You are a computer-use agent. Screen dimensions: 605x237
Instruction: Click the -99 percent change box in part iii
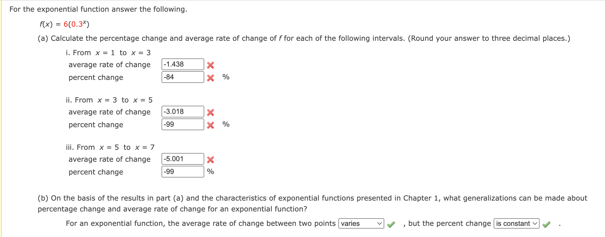click(182, 172)
